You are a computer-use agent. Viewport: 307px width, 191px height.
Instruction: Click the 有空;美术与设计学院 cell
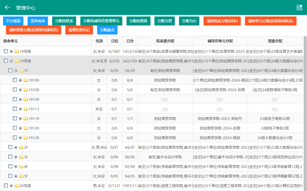(x=165, y=157)
